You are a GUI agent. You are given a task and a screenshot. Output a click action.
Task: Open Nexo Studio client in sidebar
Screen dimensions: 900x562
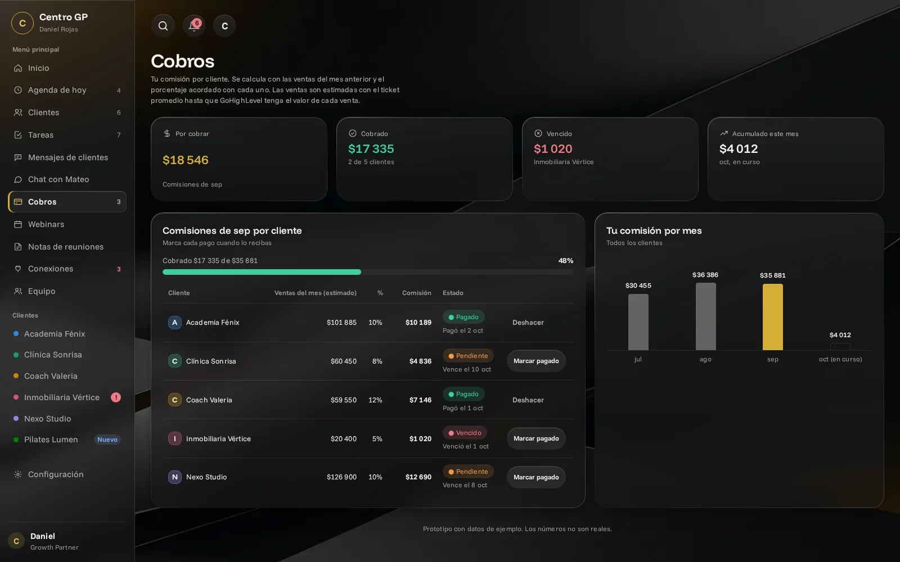(x=67, y=419)
